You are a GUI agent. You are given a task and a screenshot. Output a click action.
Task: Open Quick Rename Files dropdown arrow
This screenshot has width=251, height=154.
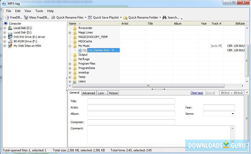click(85, 18)
